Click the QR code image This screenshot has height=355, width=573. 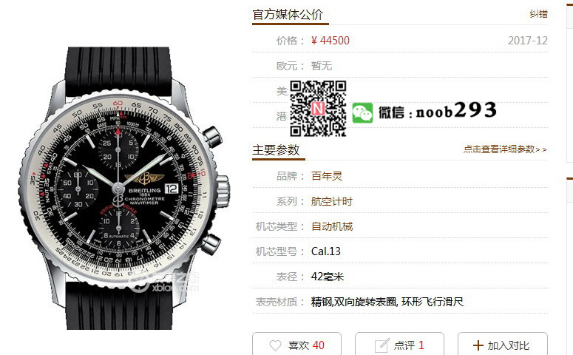pyautogui.click(x=318, y=109)
